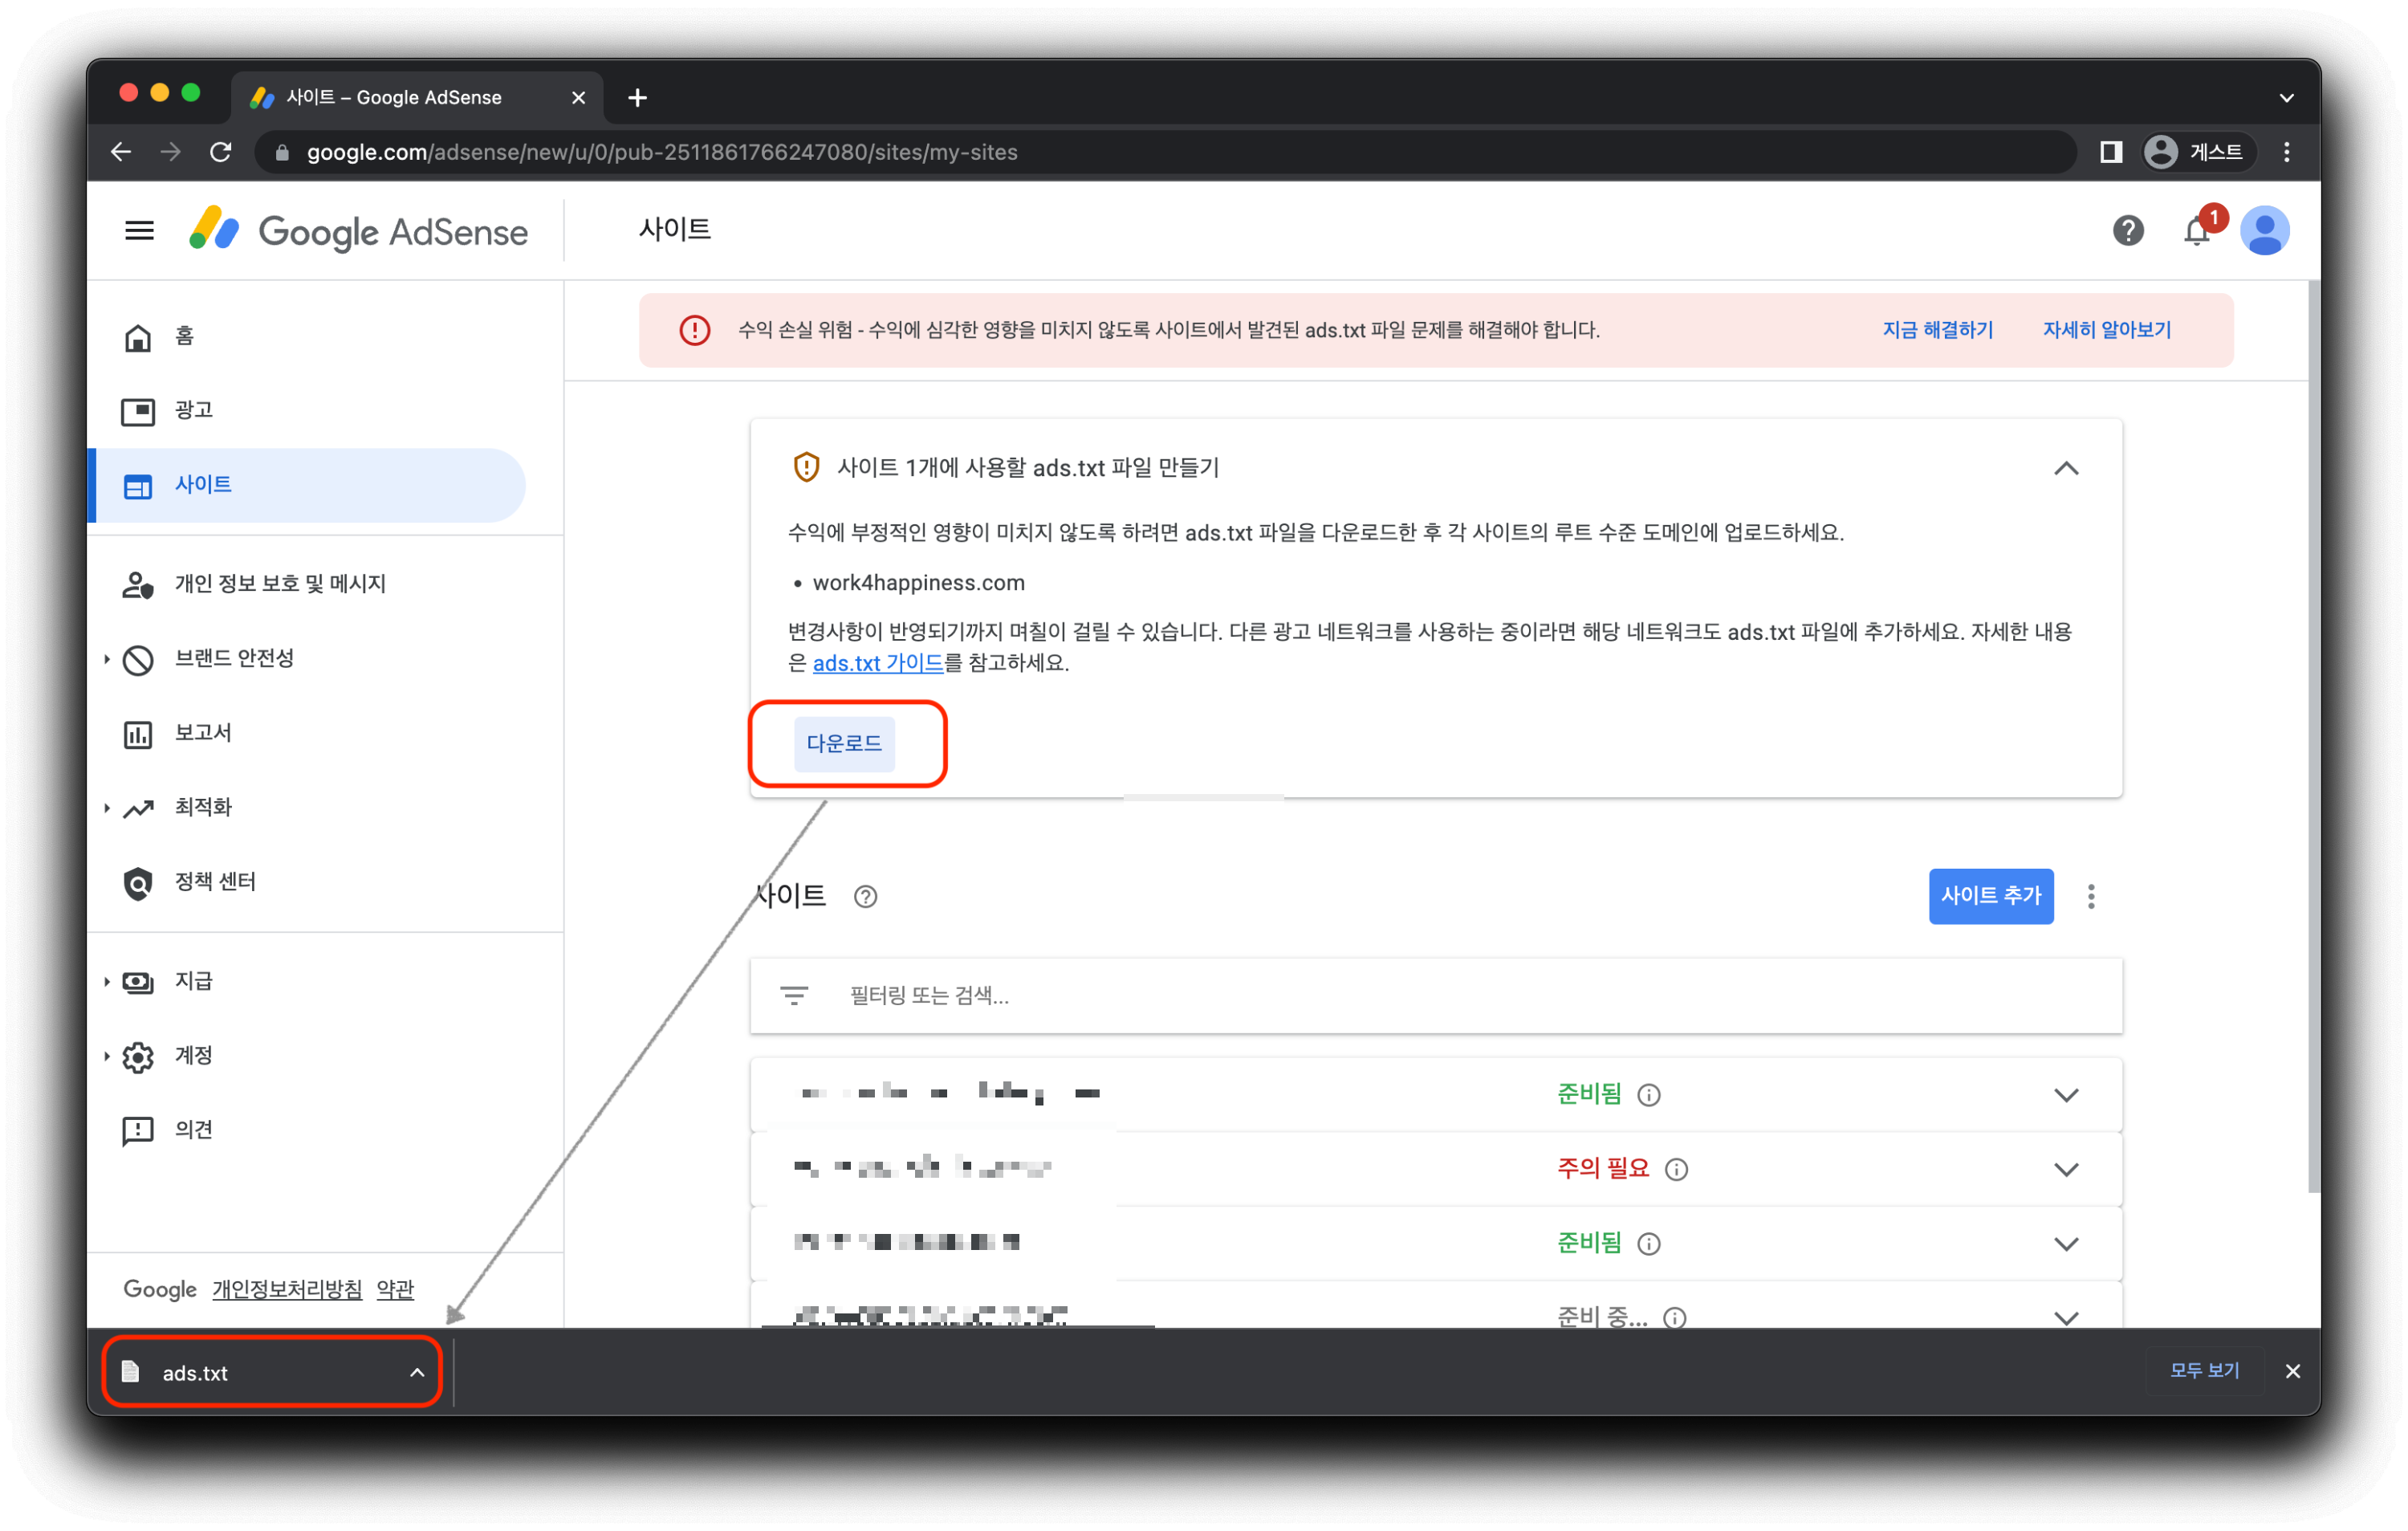This screenshot has height=1531, width=2408.
Task: Open the hamburger main menu
Action: [139, 231]
